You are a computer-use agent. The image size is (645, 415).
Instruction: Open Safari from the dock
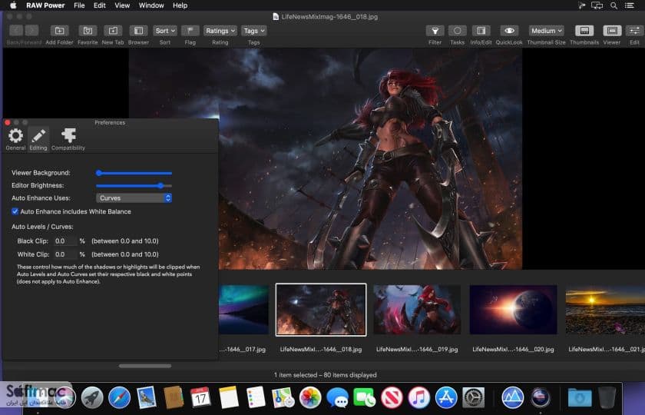pos(119,398)
